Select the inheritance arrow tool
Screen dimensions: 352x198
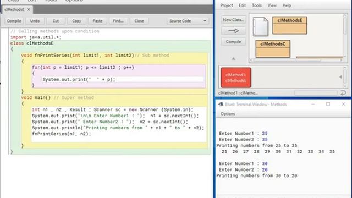233,31
